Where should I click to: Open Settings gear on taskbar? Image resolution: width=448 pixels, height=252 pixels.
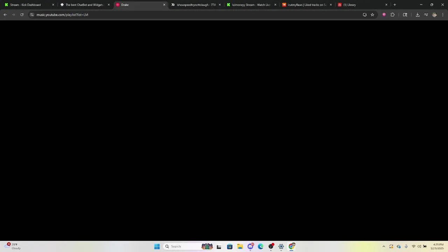[x=281, y=246]
